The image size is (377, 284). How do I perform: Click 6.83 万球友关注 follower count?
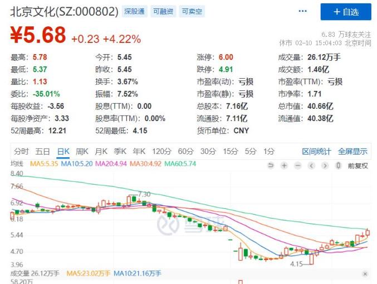coord(346,35)
